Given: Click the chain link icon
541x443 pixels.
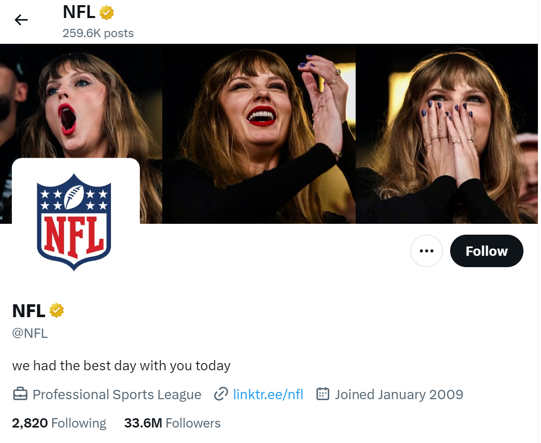Looking at the screenshot, I should pyautogui.click(x=221, y=395).
